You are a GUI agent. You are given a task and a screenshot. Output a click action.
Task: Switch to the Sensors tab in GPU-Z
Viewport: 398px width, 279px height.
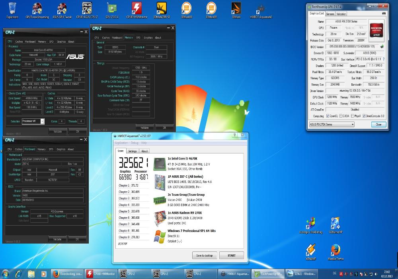point(330,14)
